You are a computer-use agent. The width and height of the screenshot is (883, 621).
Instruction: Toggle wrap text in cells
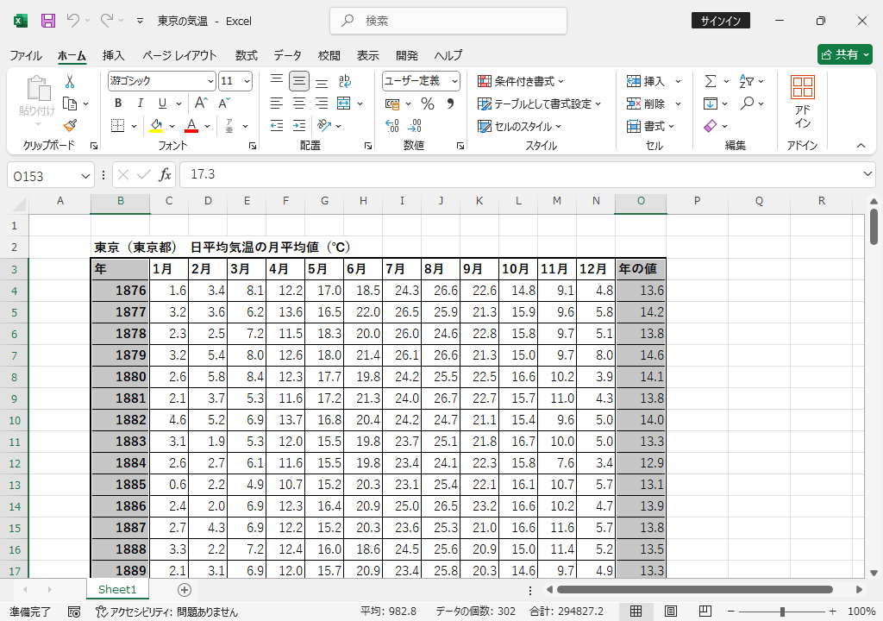[x=345, y=81]
